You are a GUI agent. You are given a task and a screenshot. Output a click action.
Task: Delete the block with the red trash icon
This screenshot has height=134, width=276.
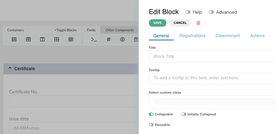[x=198, y=23]
